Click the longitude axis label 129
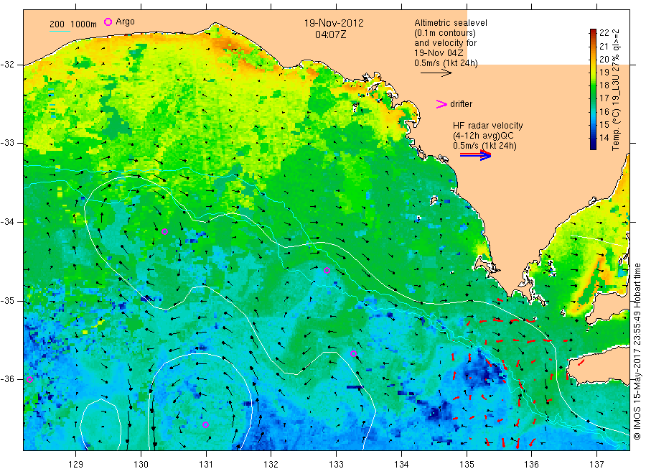 tap(76, 464)
